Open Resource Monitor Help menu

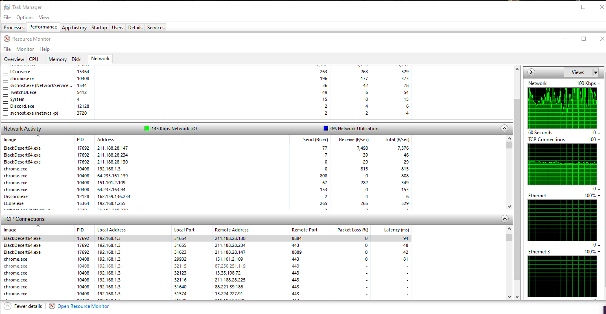(44, 49)
